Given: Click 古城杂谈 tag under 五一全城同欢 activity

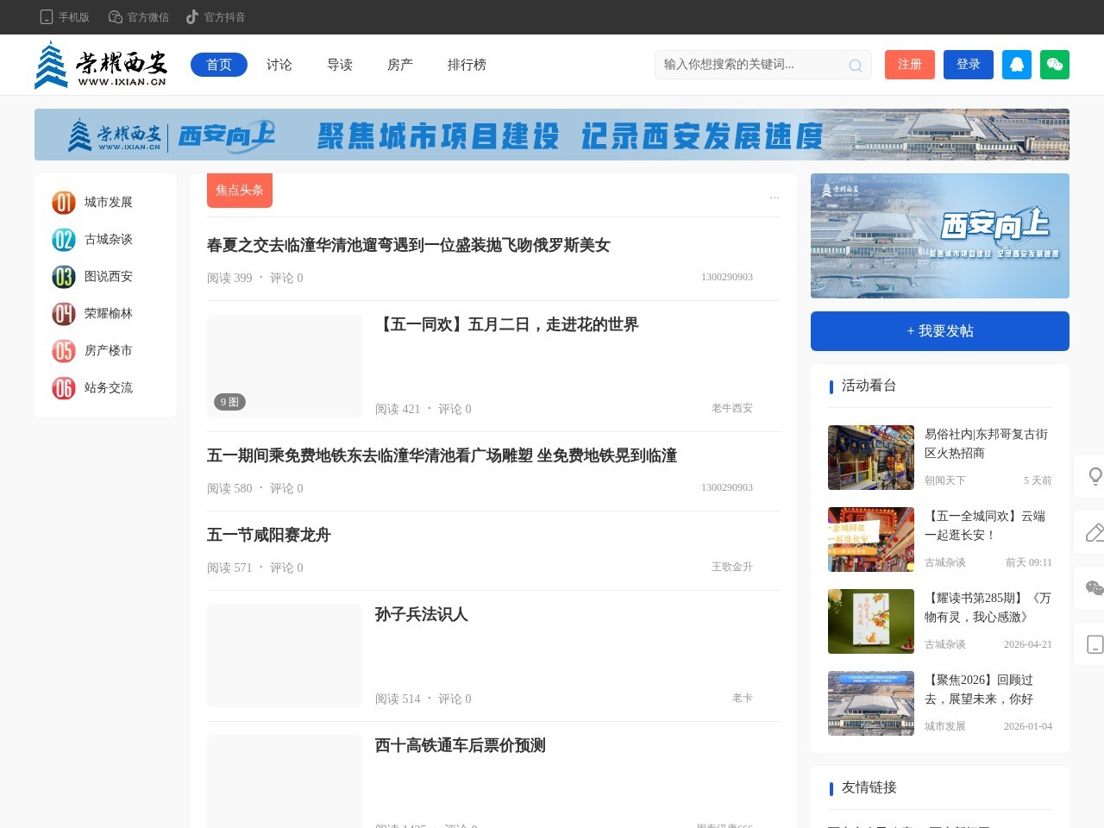Looking at the screenshot, I should [x=945, y=562].
